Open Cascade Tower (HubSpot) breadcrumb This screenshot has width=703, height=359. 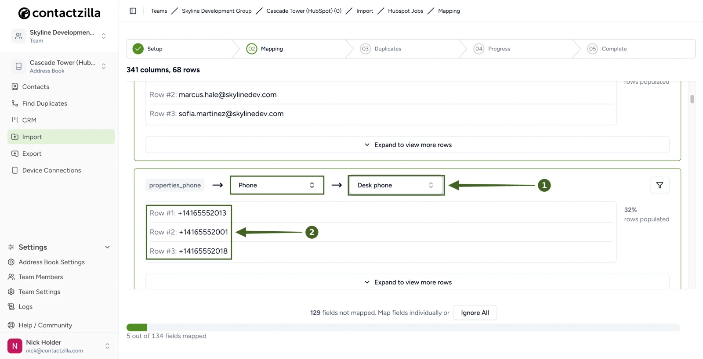point(304,11)
